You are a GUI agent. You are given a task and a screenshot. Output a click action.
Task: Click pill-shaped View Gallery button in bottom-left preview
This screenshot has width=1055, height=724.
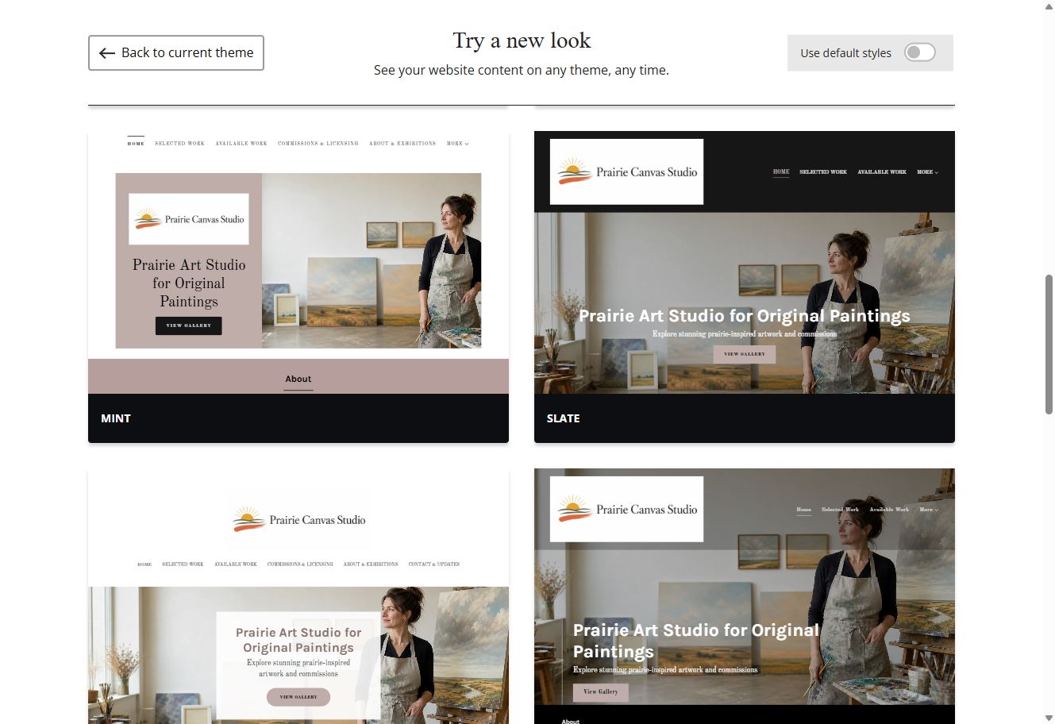pyautogui.click(x=298, y=697)
